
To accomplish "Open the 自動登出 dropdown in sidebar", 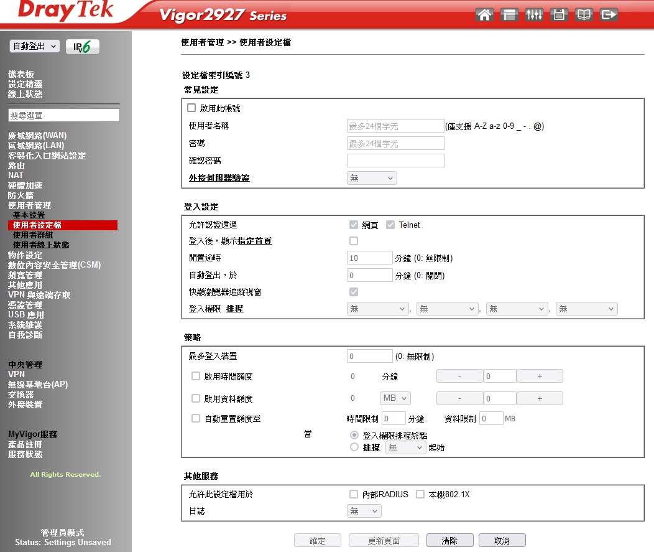I will click(x=35, y=47).
